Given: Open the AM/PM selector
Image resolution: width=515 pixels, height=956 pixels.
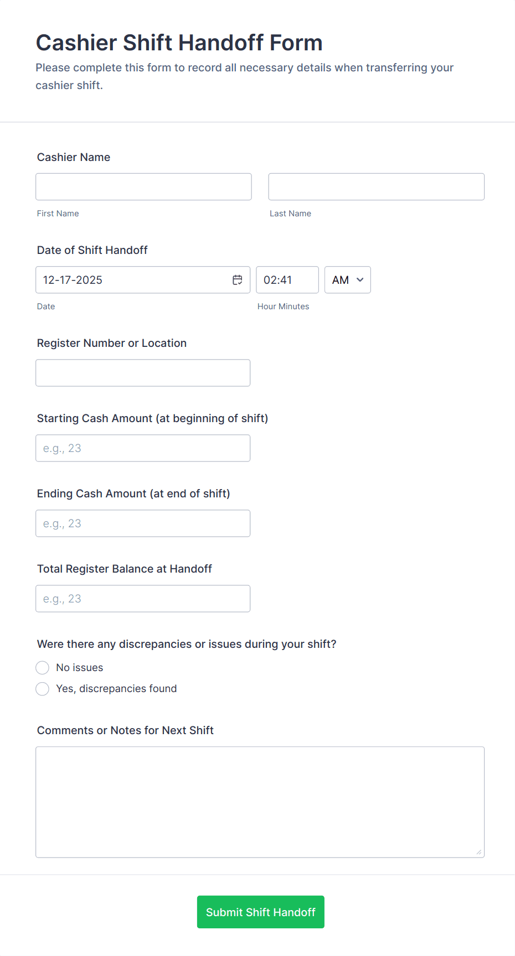Looking at the screenshot, I should click(x=347, y=280).
